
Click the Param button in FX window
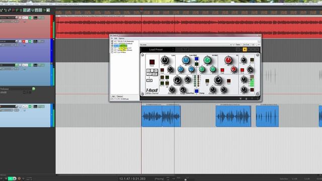tap(238, 45)
